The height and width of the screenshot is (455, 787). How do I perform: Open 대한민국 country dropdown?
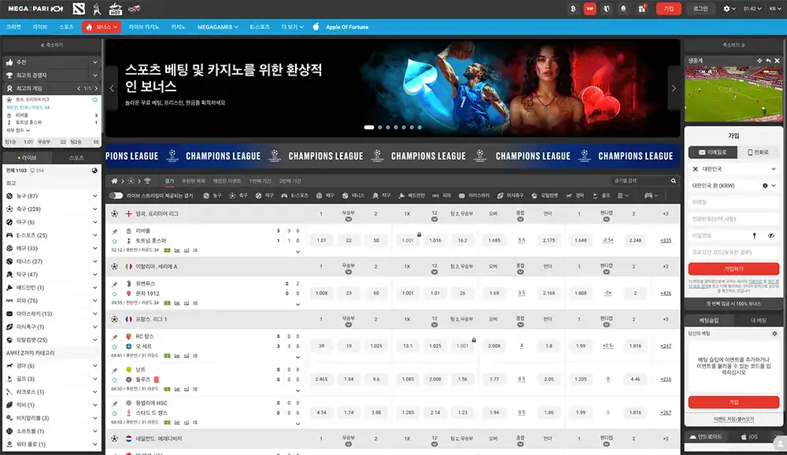[x=733, y=169]
